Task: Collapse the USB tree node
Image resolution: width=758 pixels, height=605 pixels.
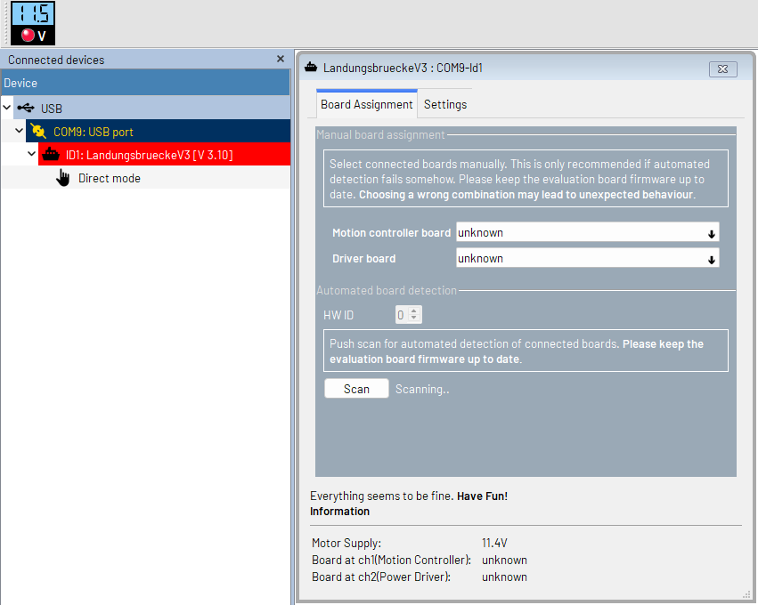Action: point(7,108)
